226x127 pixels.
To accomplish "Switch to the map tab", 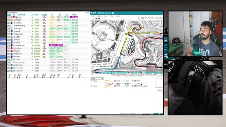I will point(93,16).
